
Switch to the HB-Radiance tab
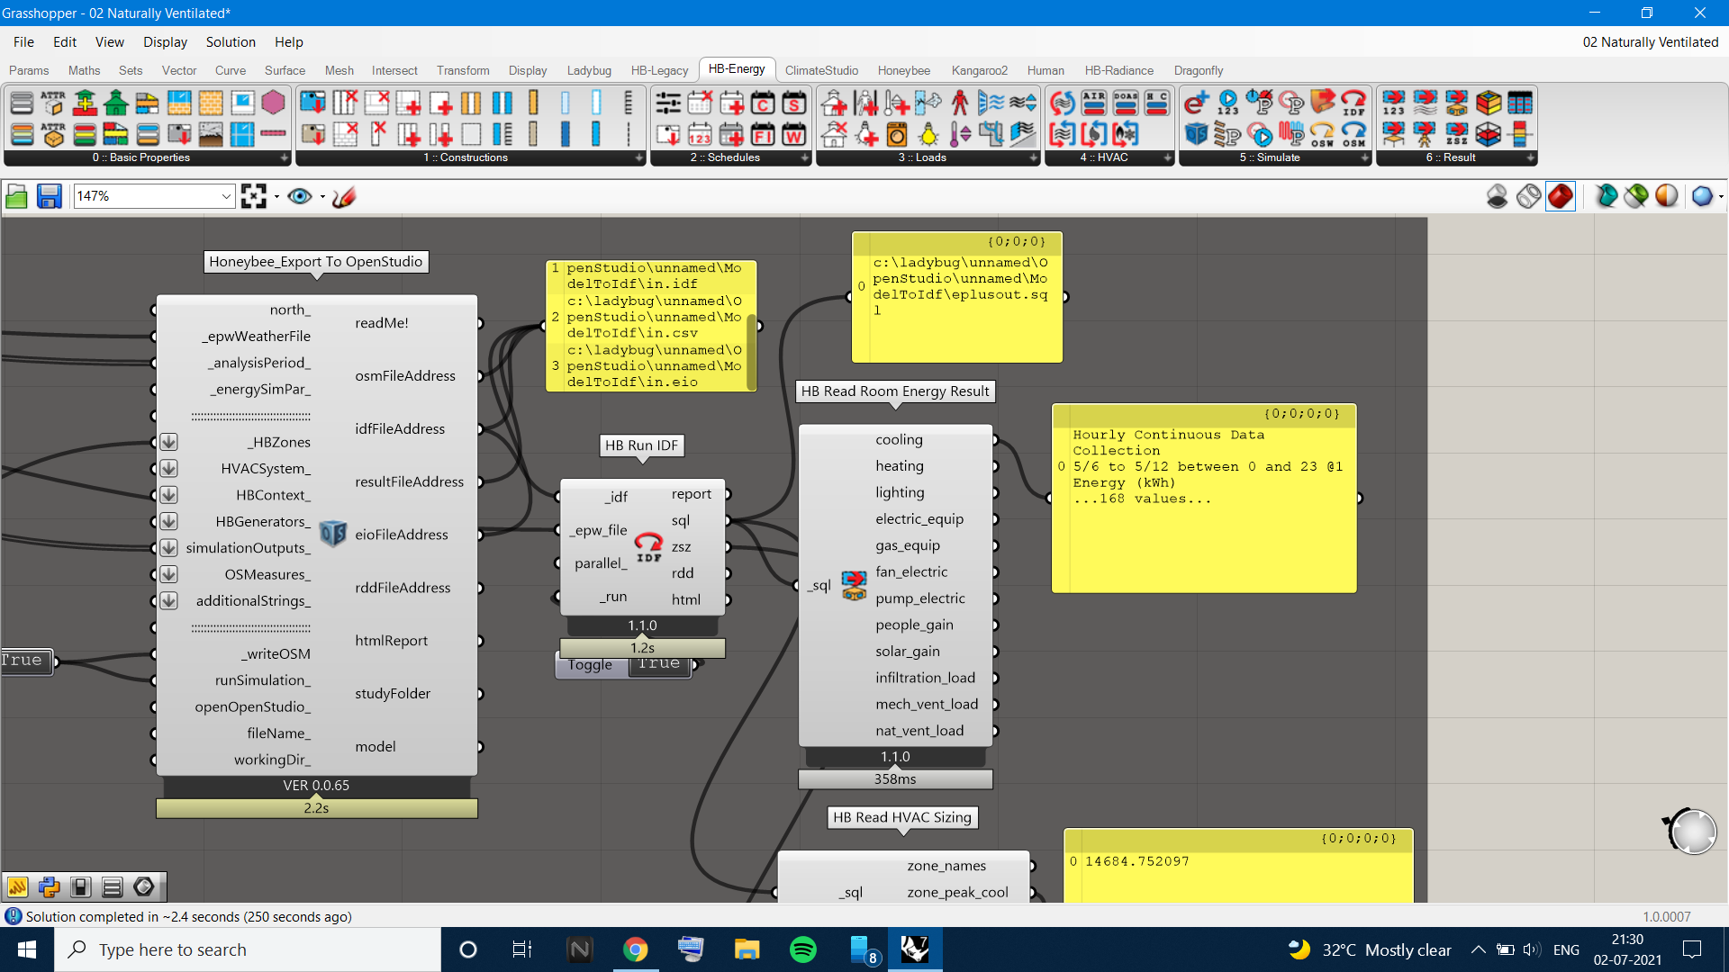click(x=1118, y=70)
